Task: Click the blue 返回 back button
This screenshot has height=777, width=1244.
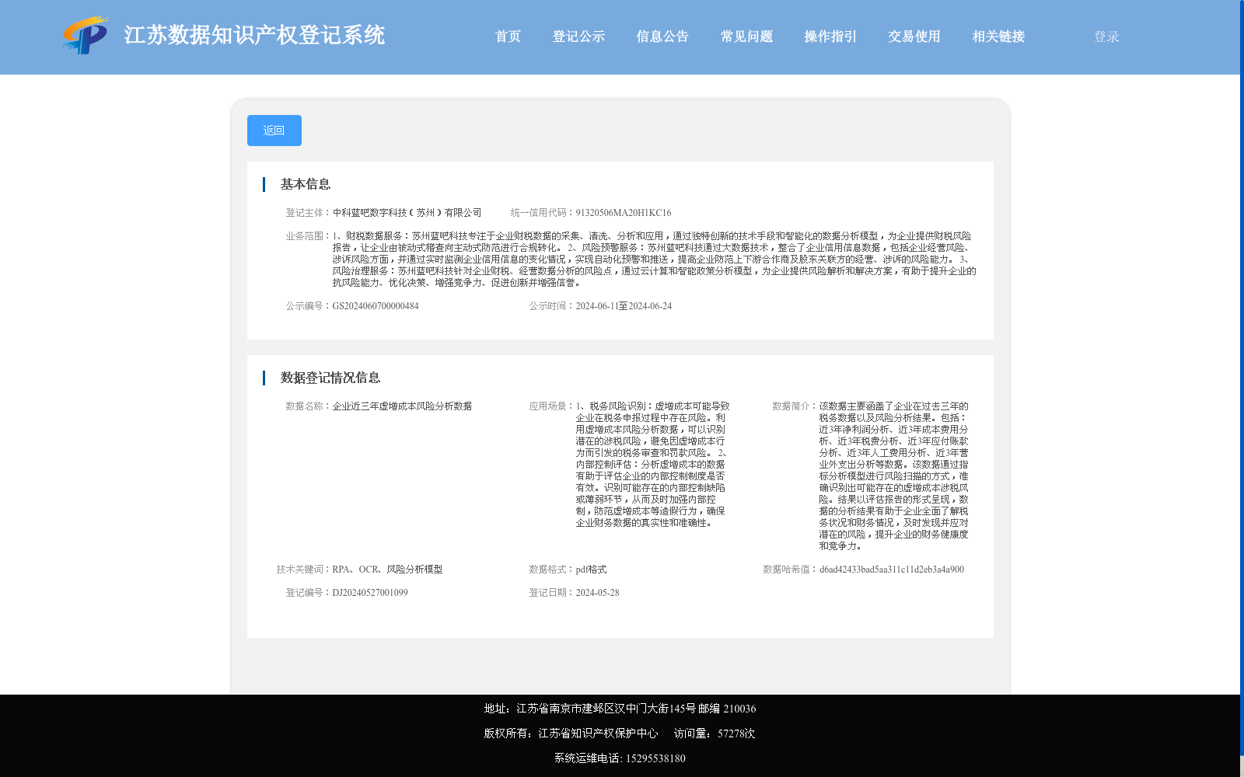Action: coord(274,131)
